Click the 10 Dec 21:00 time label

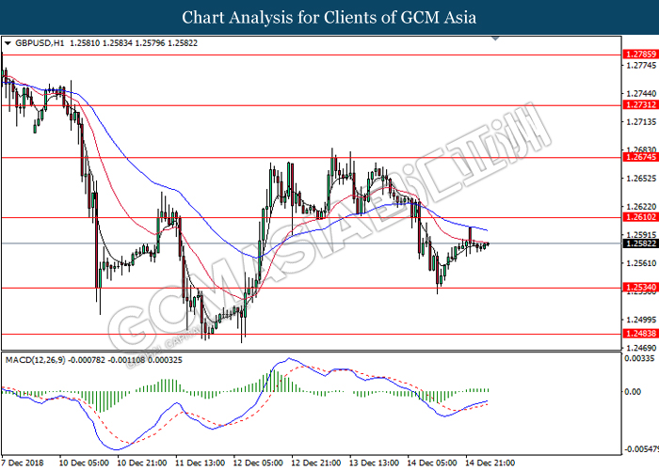[141, 462]
